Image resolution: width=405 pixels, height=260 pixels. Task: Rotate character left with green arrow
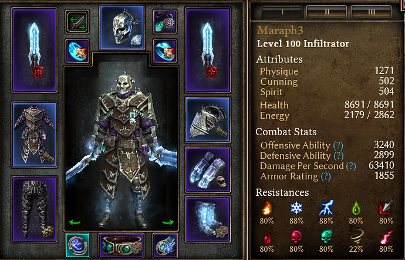click(75, 222)
